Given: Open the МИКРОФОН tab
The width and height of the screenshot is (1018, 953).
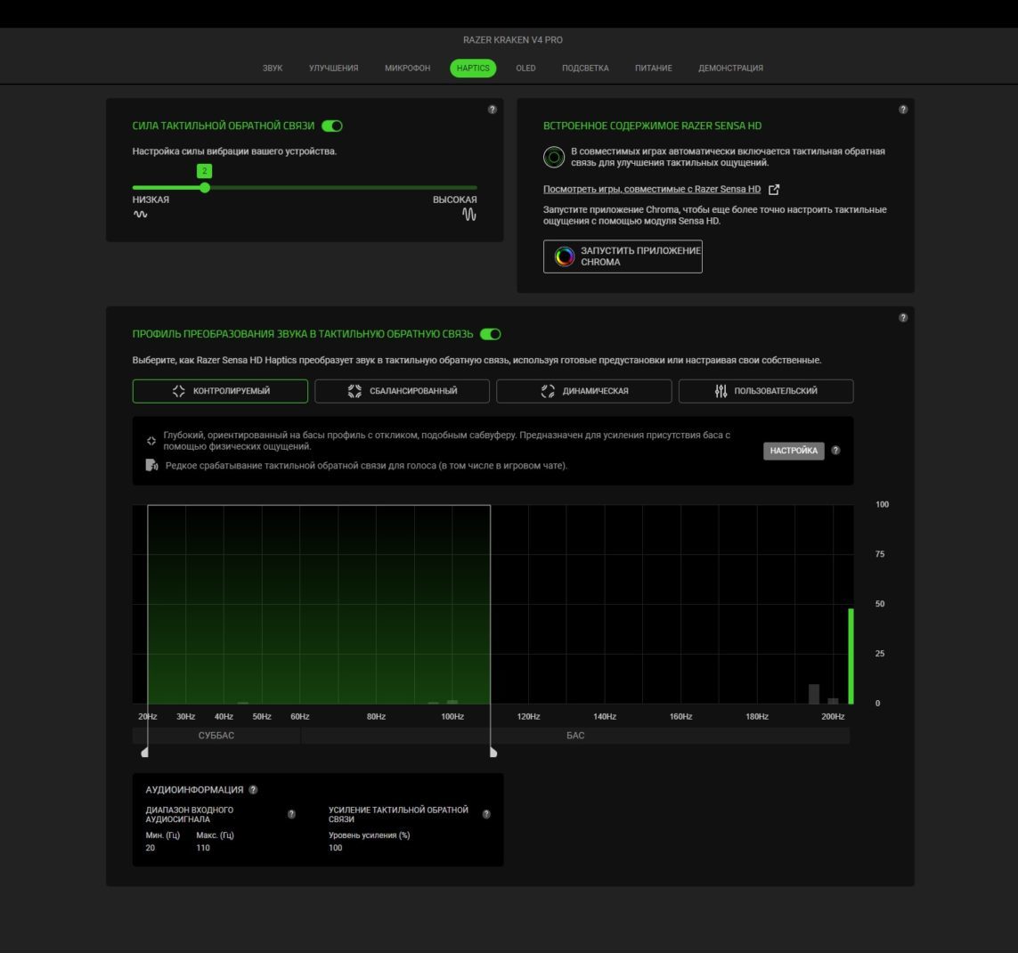Looking at the screenshot, I should pos(408,69).
